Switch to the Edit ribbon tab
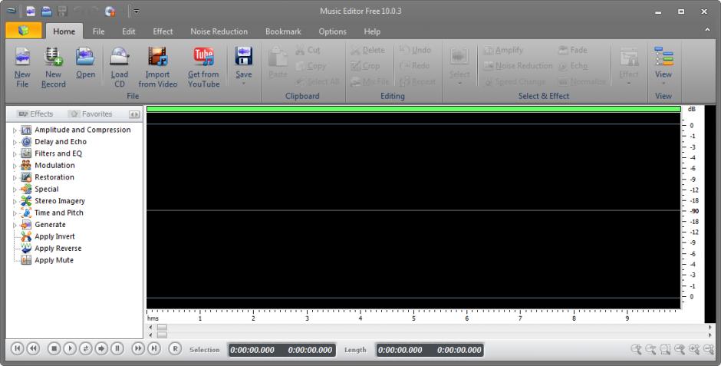Viewport: 721px width, 366px height. click(x=128, y=31)
